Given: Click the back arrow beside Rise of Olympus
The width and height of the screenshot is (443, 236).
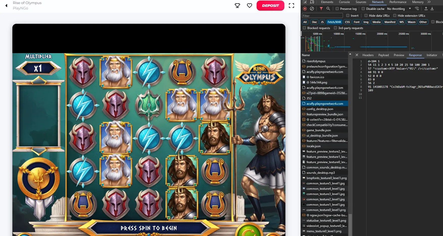Looking at the screenshot, I should [6, 6].
